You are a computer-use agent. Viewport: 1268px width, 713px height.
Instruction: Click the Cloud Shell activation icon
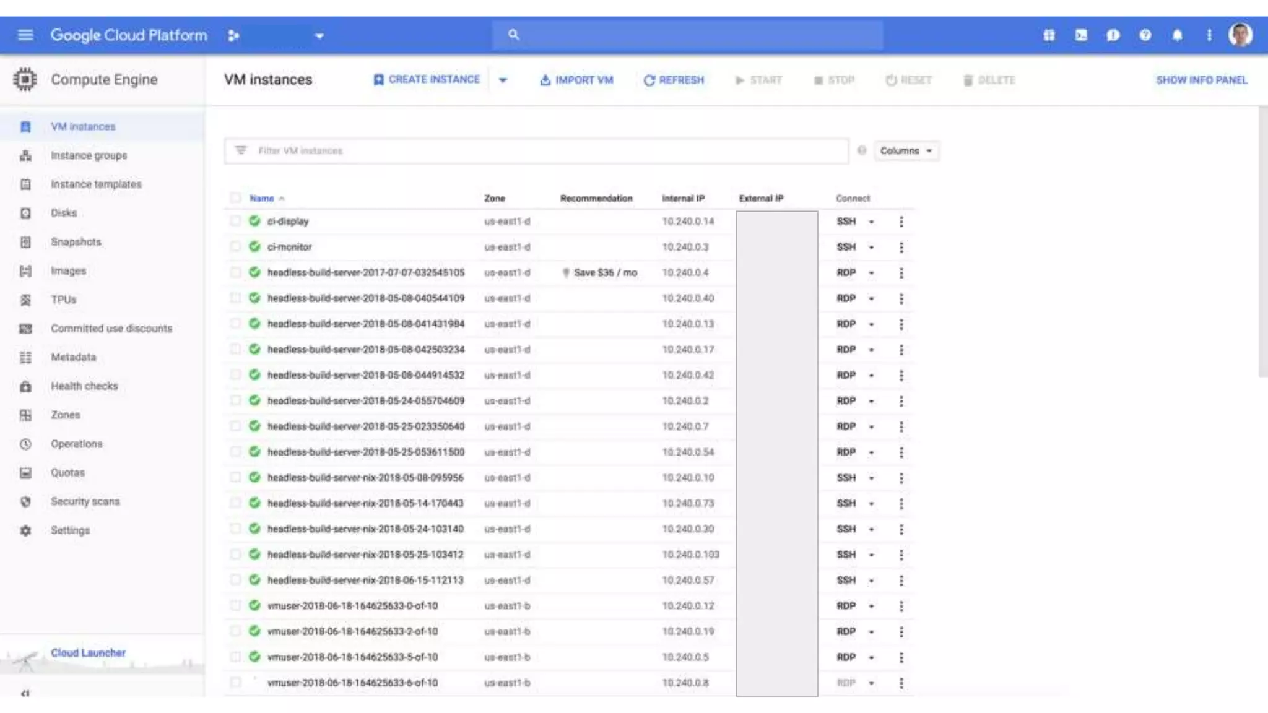pyautogui.click(x=1081, y=35)
